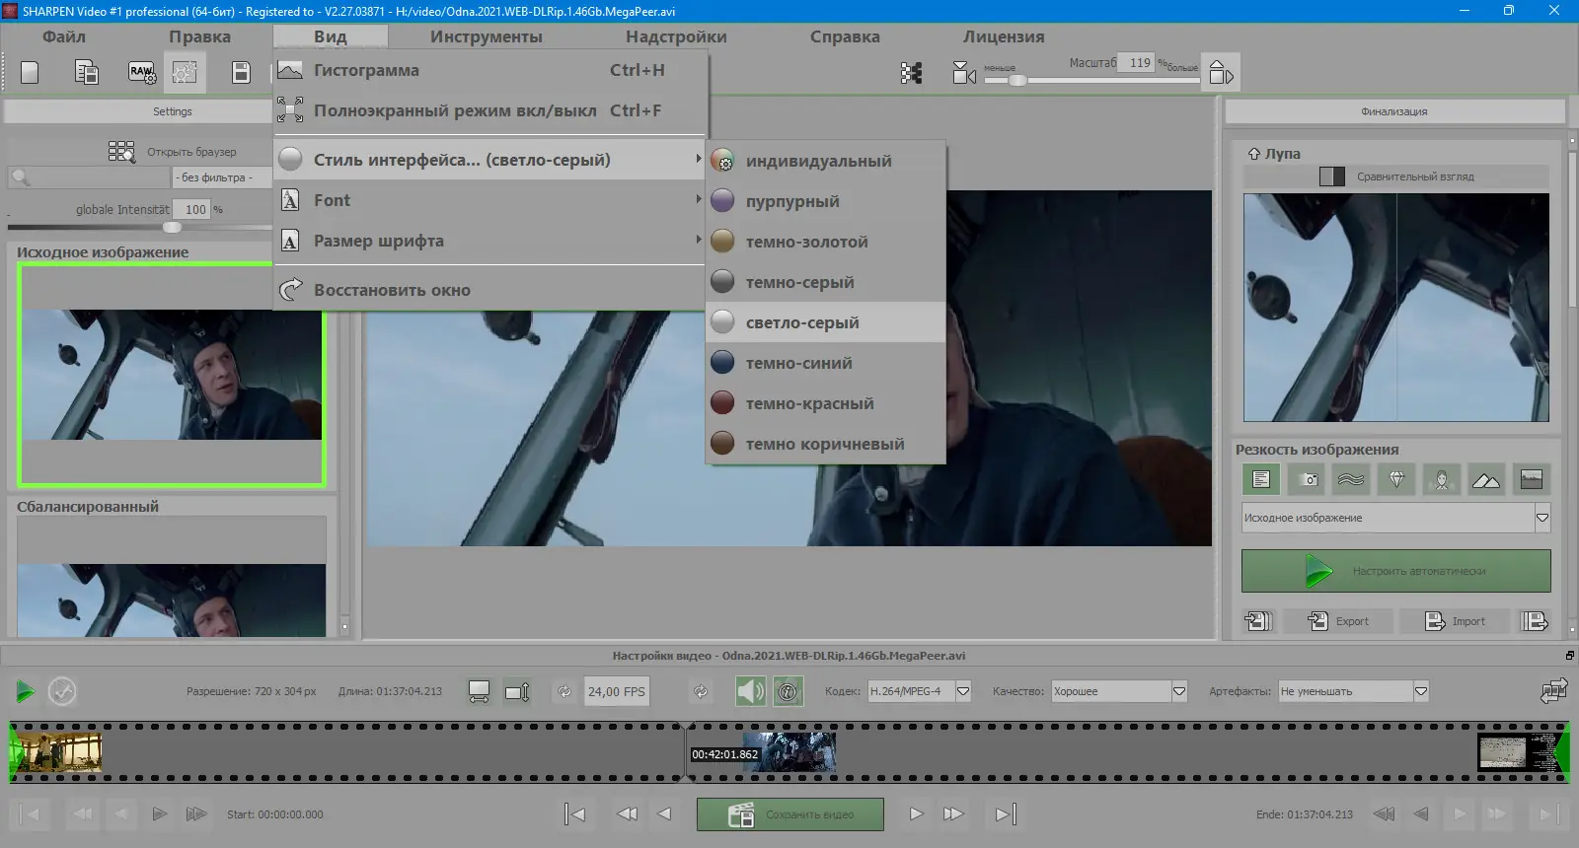Select the camera-shake sharpness preset icon
This screenshot has width=1579, height=848.
(x=1307, y=479)
